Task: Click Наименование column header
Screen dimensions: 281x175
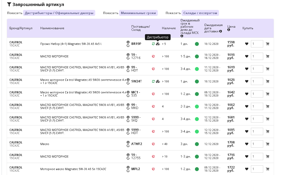Action: click(52, 28)
